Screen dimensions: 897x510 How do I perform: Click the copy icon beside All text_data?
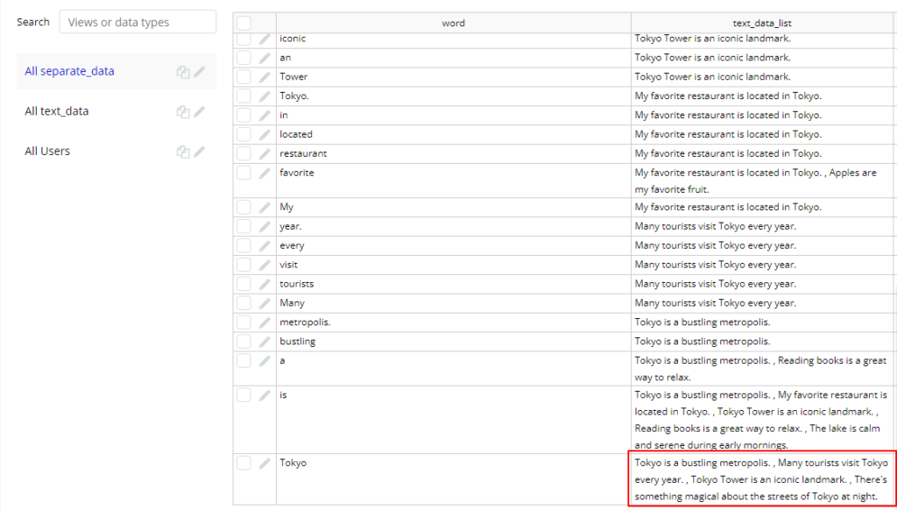coord(183,112)
